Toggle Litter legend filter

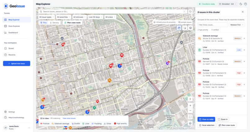[x=86, y=124]
